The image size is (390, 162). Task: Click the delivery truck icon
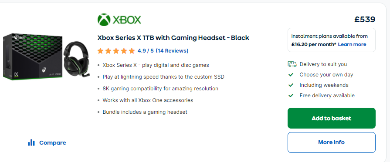click(x=292, y=64)
